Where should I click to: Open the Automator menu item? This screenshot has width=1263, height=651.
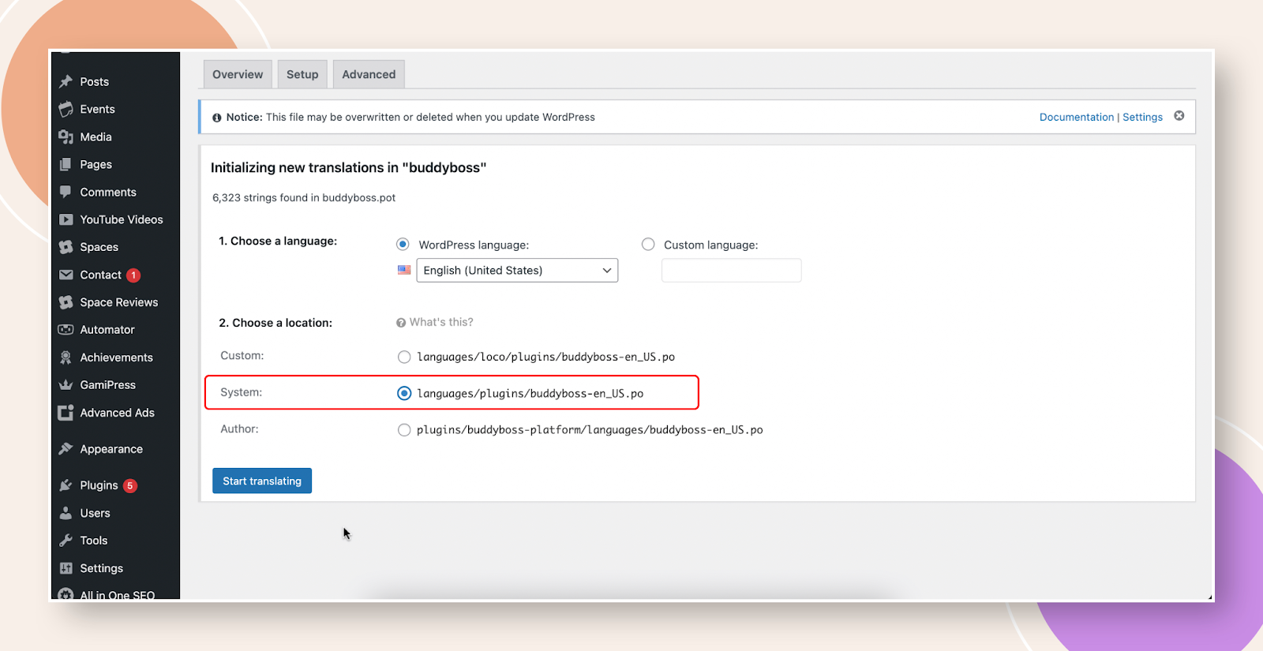tap(107, 330)
